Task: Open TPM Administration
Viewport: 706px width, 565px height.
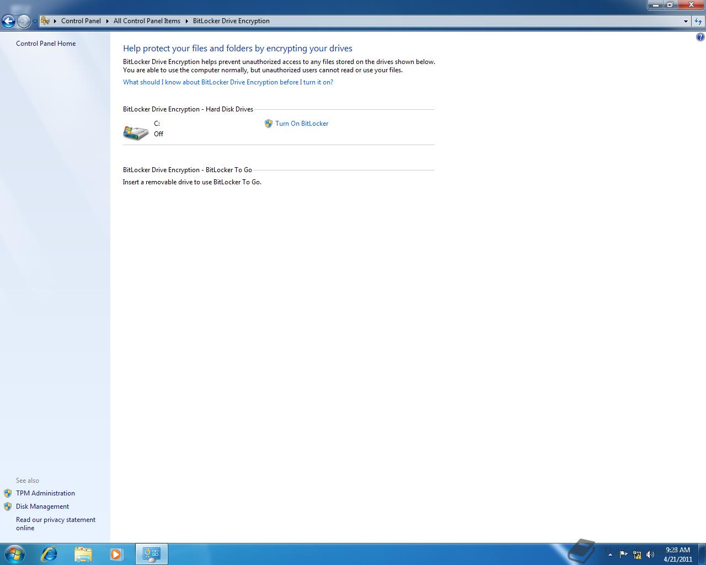Action: pyautogui.click(x=45, y=493)
